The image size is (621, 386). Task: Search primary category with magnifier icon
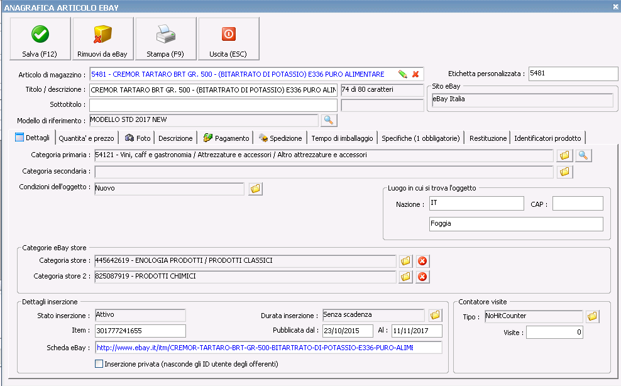pyautogui.click(x=583, y=155)
